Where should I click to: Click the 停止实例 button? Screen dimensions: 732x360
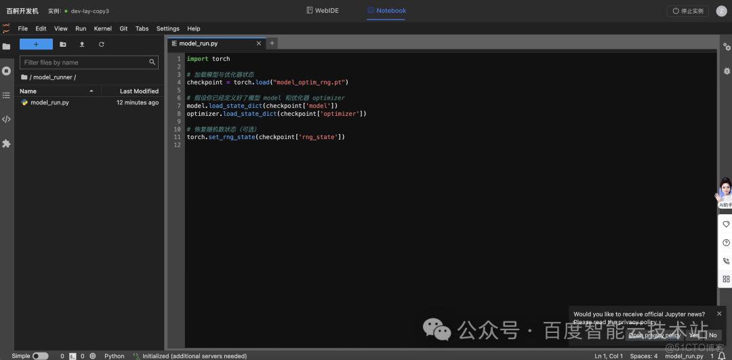(687, 11)
